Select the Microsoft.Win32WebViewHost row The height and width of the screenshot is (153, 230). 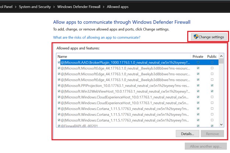point(137,91)
